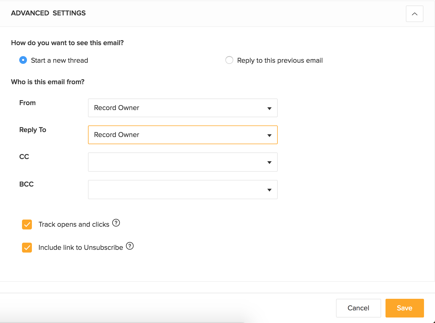Click the From dropdown arrow icon
Viewport: 435px width, 323px height.
point(269,108)
